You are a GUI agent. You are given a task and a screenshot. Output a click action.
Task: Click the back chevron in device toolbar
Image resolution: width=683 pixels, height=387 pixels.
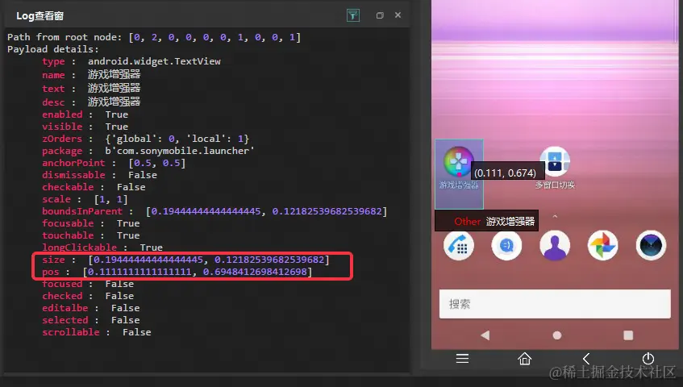point(586,358)
